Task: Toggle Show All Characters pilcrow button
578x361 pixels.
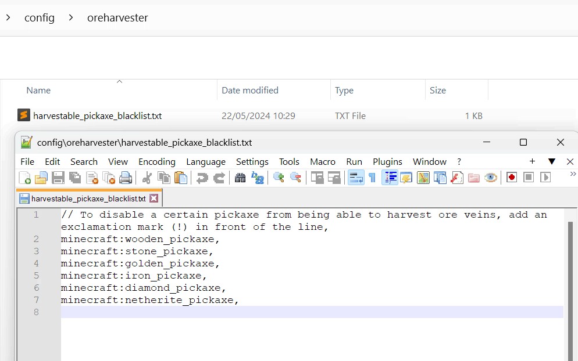Action: click(x=372, y=178)
